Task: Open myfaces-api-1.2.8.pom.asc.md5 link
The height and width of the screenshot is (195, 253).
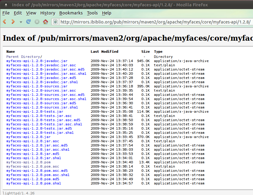Action: point(37,171)
